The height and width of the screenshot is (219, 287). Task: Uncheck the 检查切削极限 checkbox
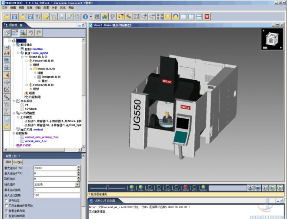click(x=7, y=216)
